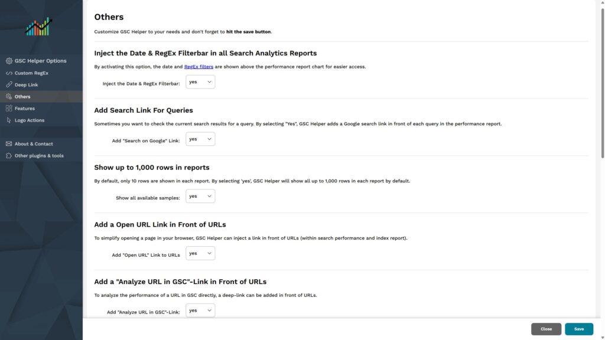Click the Other plugins puzzle piece icon
Viewport: 605px width, 340px height.
[9, 156]
